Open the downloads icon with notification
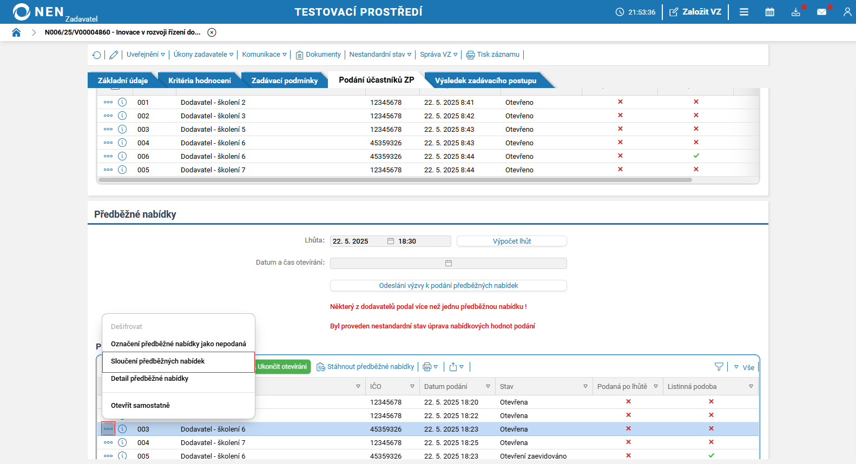Image resolution: width=856 pixels, height=464 pixels. (x=795, y=12)
